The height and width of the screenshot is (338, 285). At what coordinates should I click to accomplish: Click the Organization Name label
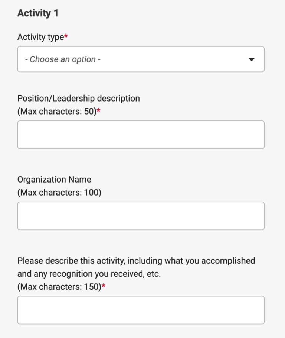(54, 180)
